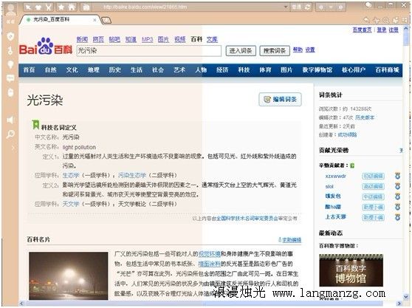Click the magnifier icon in the left sidebar
This screenshot has width=412, height=308.
10,134
